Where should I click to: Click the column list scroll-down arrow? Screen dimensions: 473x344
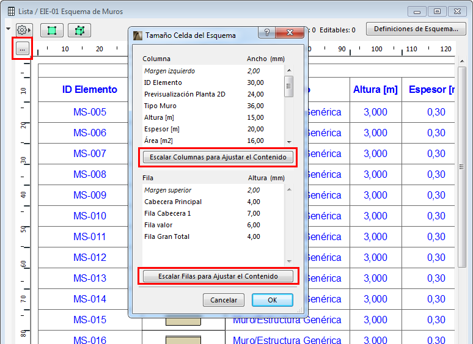[289, 142]
